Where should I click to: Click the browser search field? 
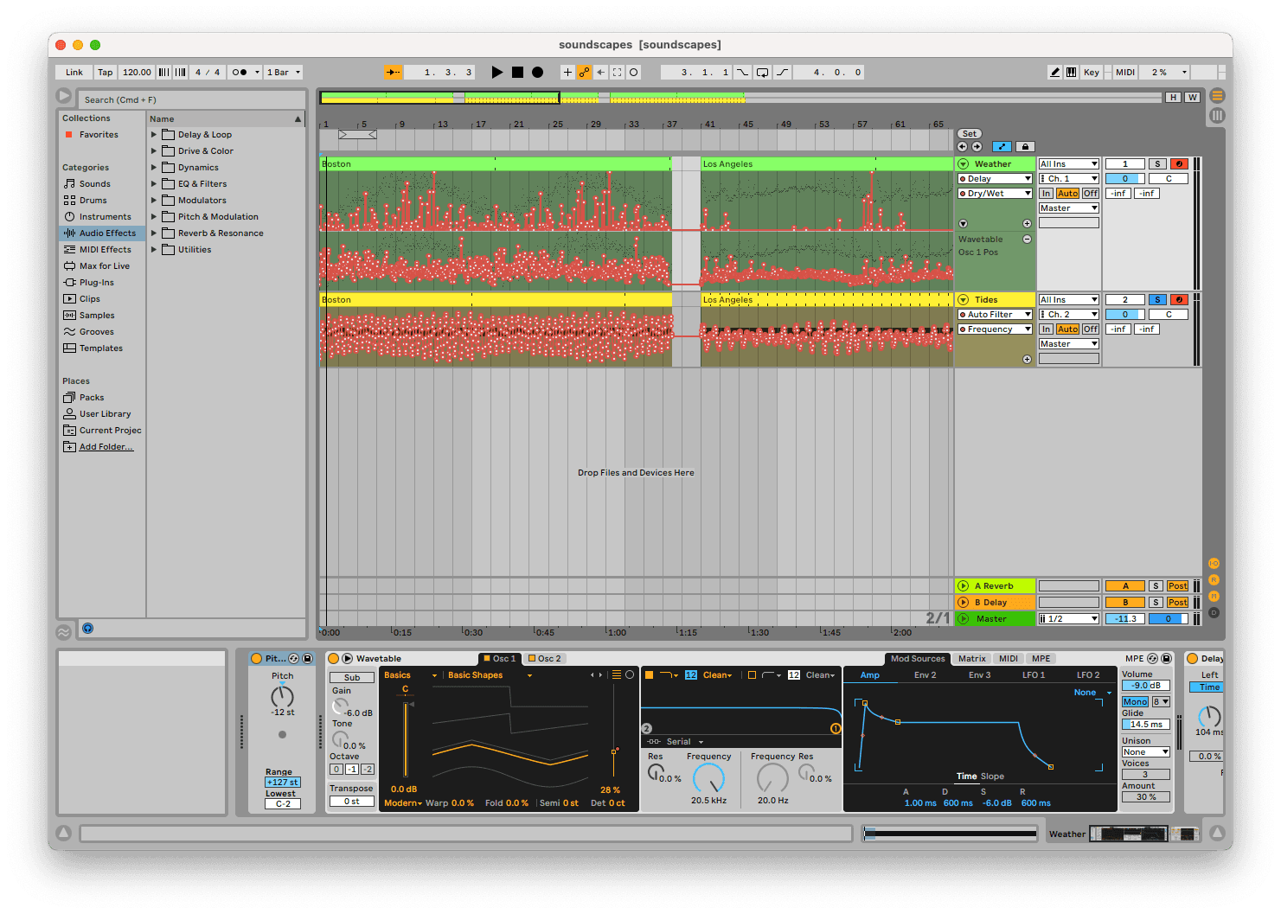(x=190, y=100)
